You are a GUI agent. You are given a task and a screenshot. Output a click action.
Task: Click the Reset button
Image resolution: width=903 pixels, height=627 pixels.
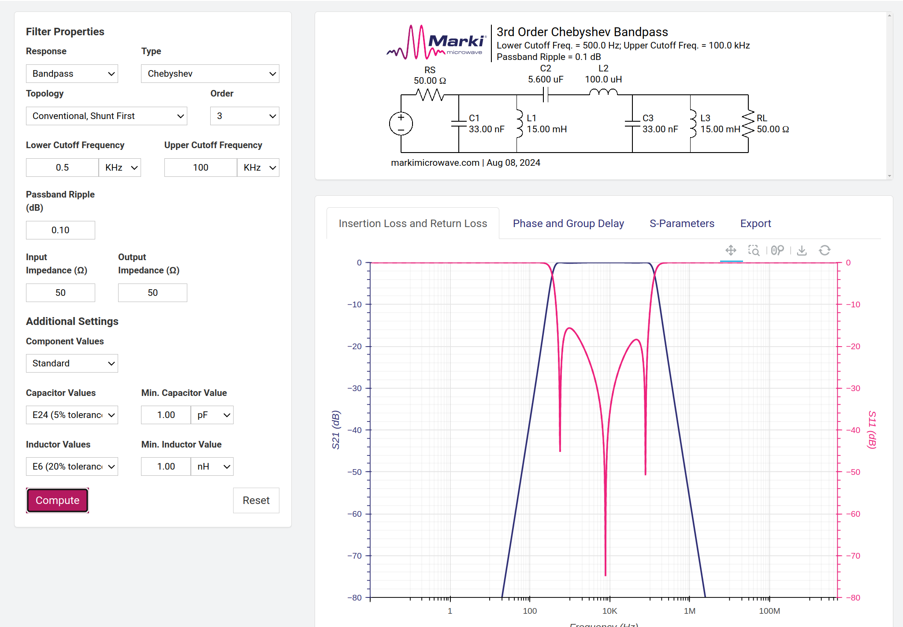tap(256, 500)
